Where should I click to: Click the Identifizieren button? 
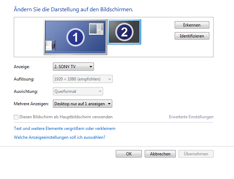192,36
